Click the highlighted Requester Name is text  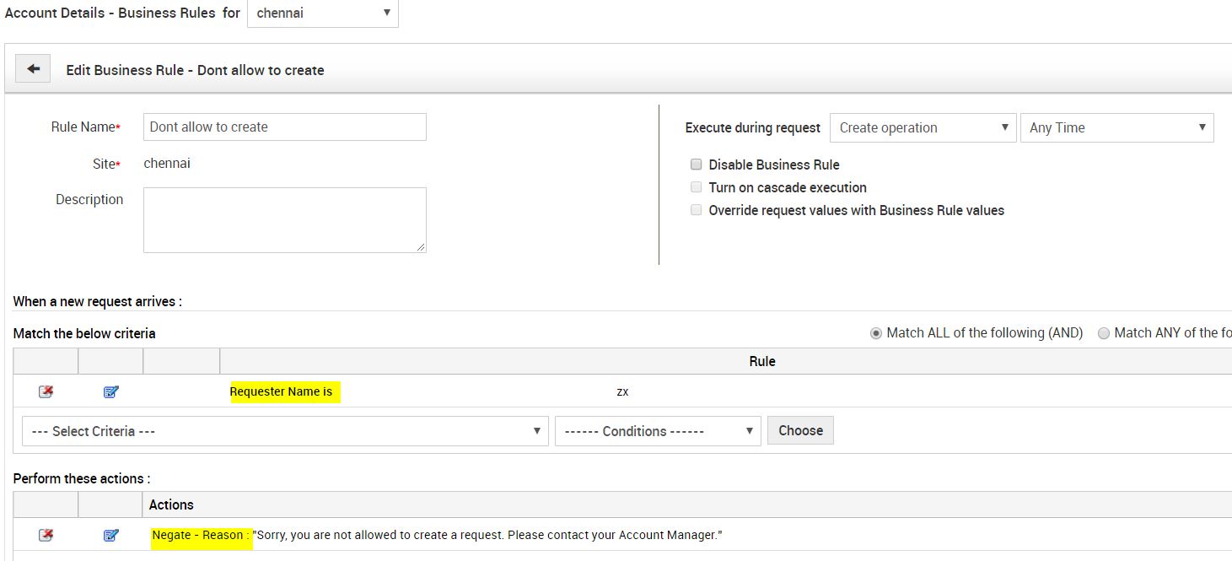coord(282,391)
